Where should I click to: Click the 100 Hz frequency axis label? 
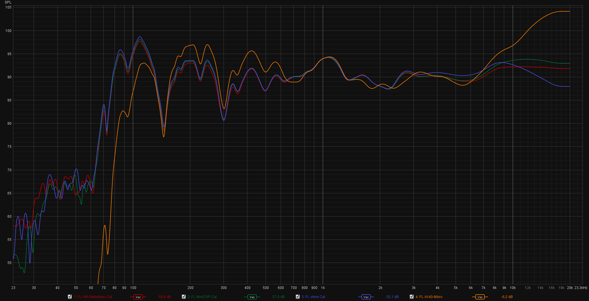point(133,288)
